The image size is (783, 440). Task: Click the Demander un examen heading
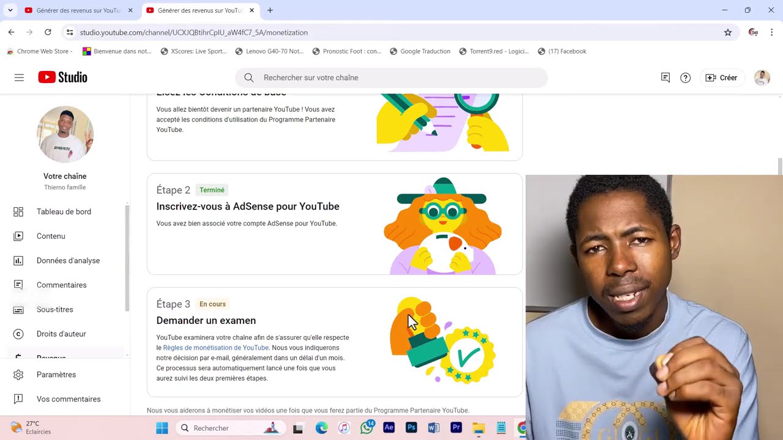[206, 320]
